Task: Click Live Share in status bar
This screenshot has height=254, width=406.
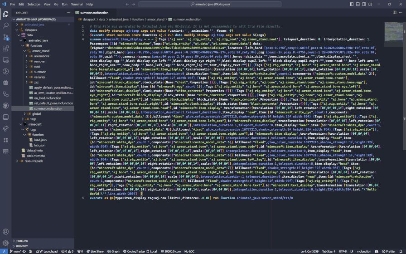Action: 95,251
